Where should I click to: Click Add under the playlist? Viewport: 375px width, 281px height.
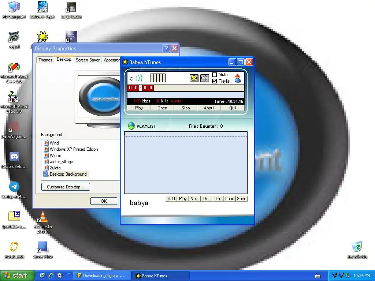(x=171, y=199)
